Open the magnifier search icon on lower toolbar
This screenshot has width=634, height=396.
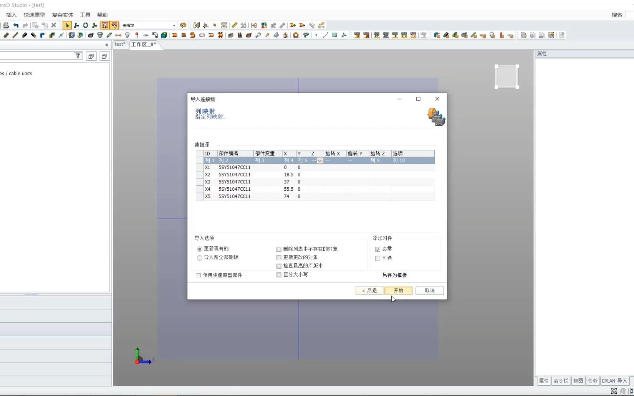click(258, 35)
